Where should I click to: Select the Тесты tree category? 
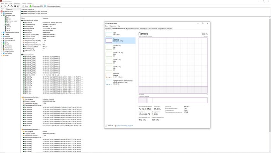tap(5, 56)
